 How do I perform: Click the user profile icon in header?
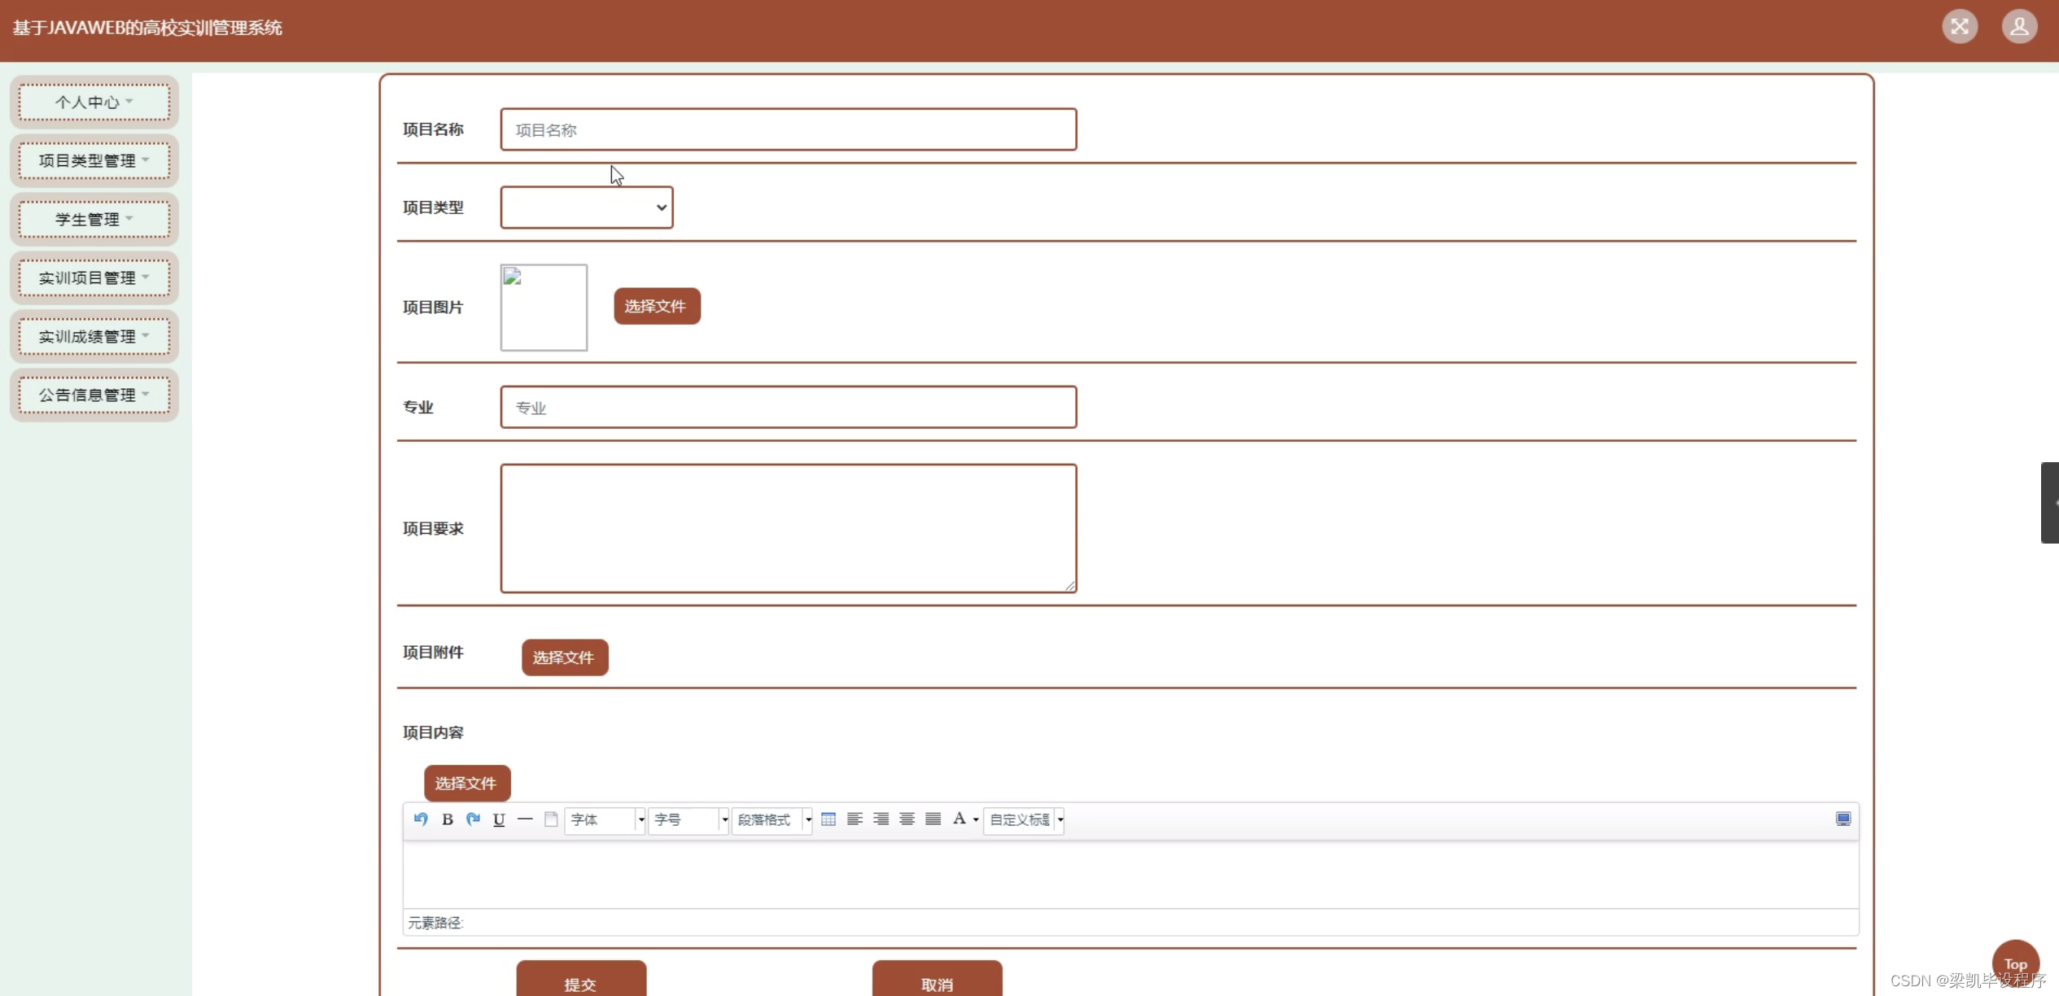pos(2019,27)
